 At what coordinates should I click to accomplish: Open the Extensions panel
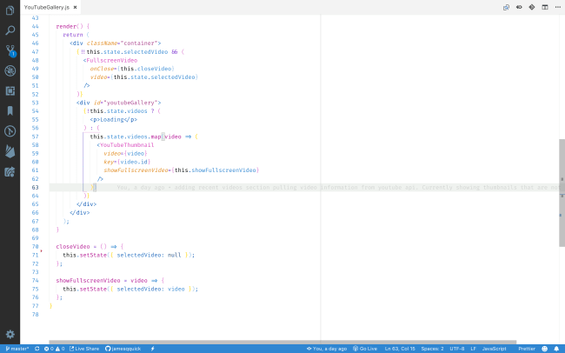click(10, 90)
